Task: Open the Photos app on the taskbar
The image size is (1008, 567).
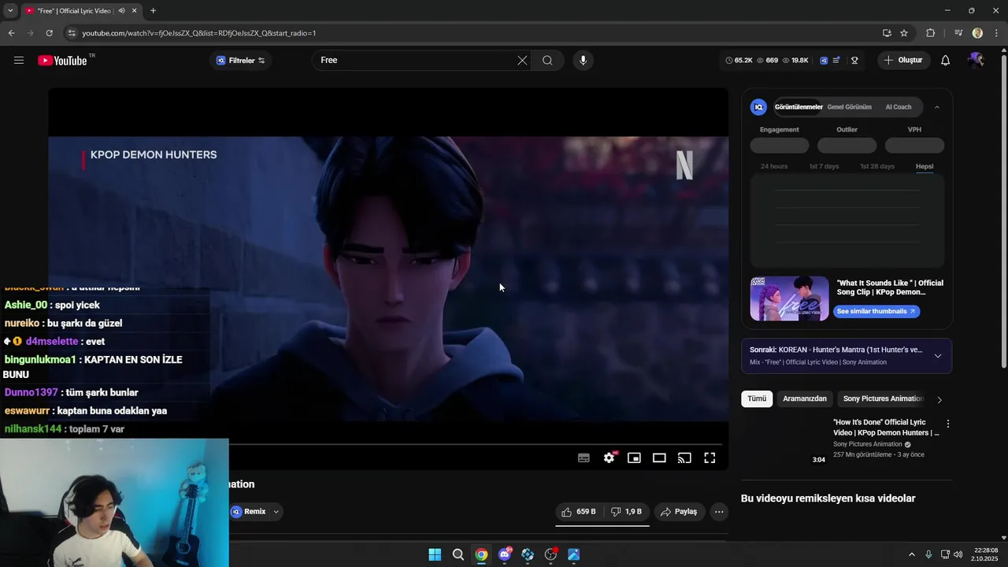Action: coord(574,554)
